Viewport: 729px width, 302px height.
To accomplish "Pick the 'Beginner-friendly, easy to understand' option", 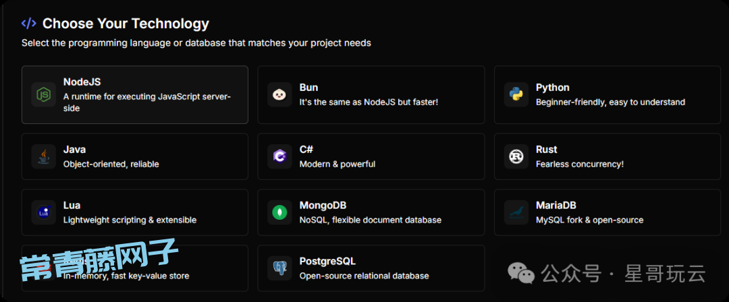I will pyautogui.click(x=610, y=102).
